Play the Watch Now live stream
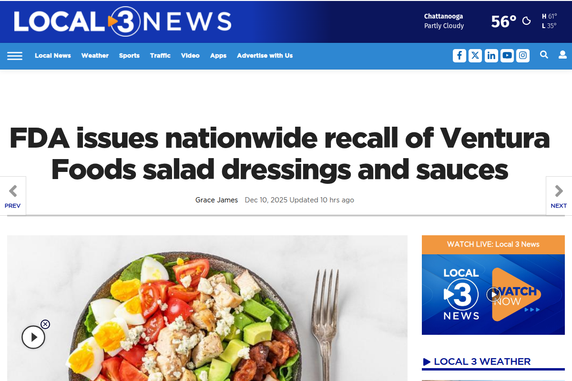Image resolution: width=572 pixels, height=381 pixels. 493,294
